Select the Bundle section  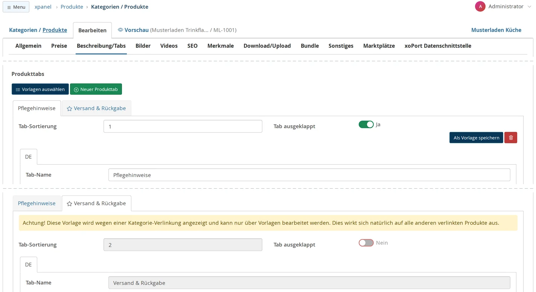(x=310, y=46)
